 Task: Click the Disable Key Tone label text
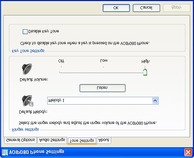point(44,32)
